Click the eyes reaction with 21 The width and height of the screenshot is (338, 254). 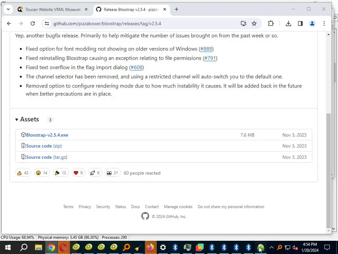113,173
